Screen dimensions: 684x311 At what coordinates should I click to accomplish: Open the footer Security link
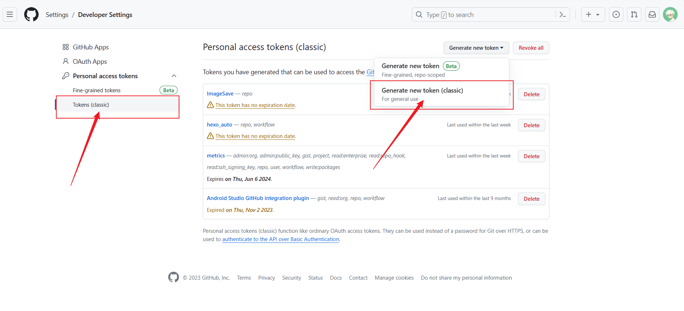[292, 277]
